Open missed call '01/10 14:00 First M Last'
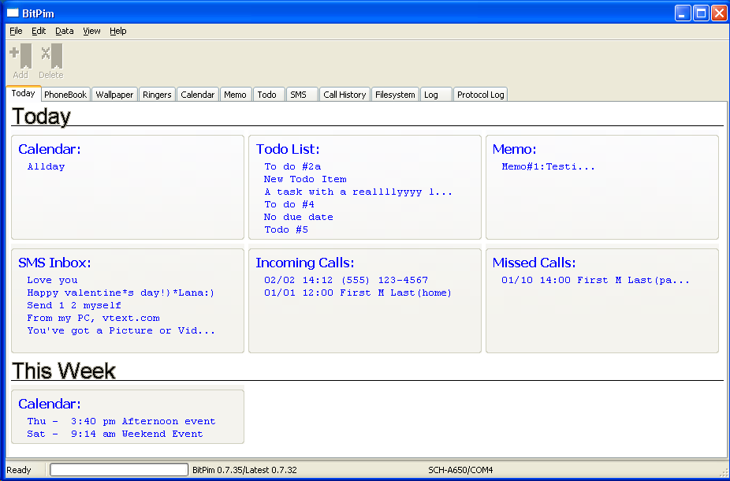Screen dimensions: 730x481 click(595, 280)
